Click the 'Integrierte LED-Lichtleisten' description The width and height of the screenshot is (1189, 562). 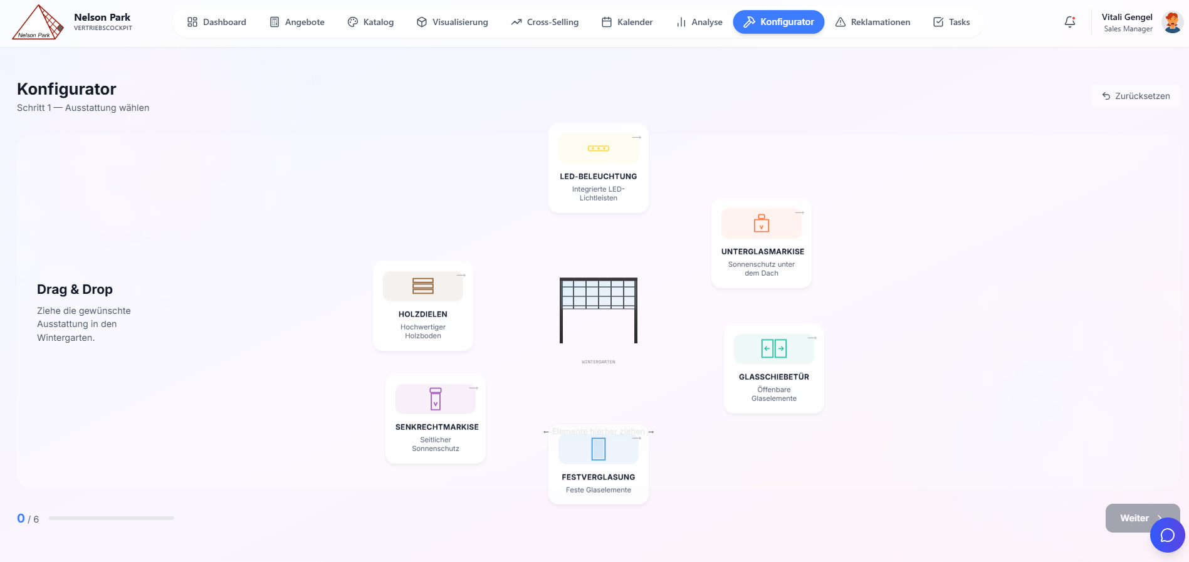point(599,194)
